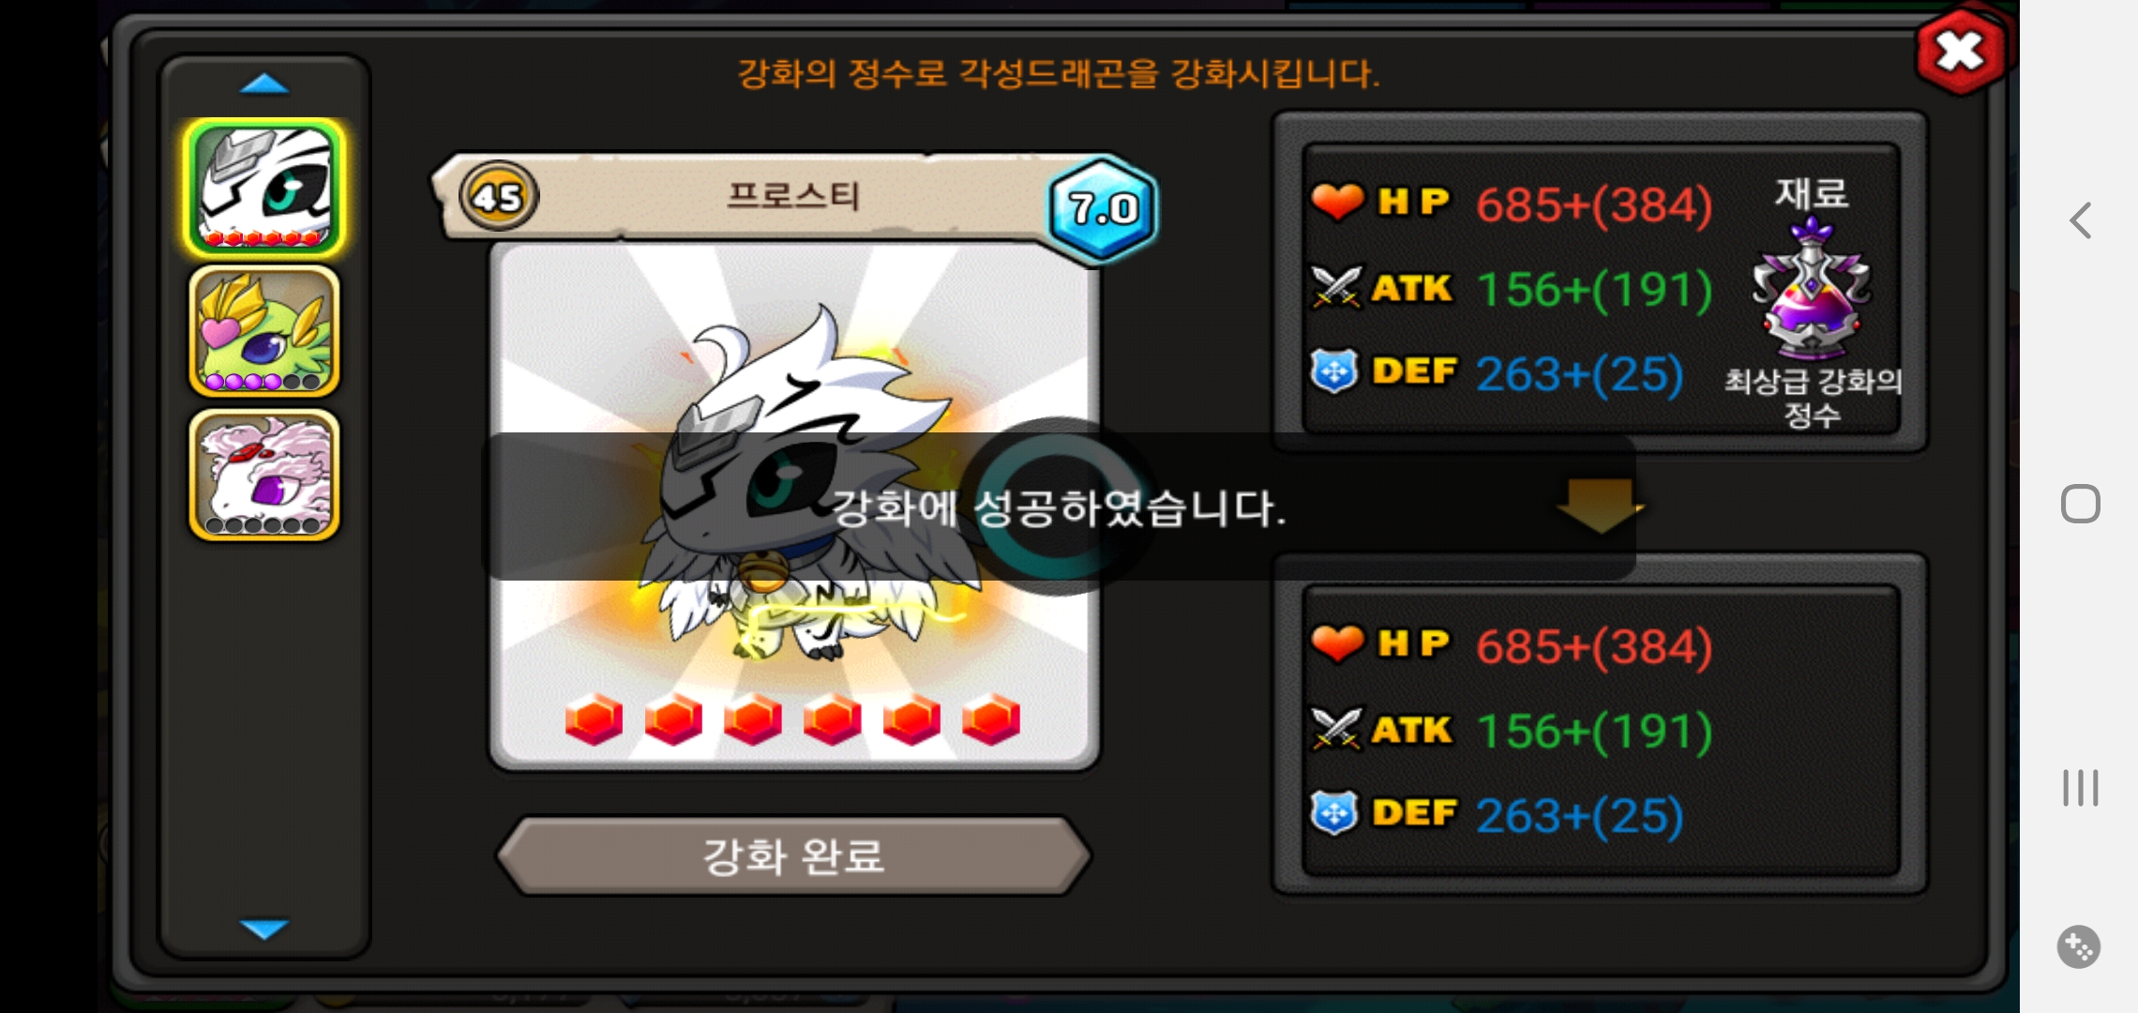
Task: Click the HP heart icon in lower stats
Action: pos(1336,643)
